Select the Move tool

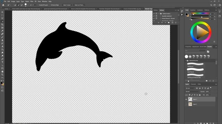2,12
